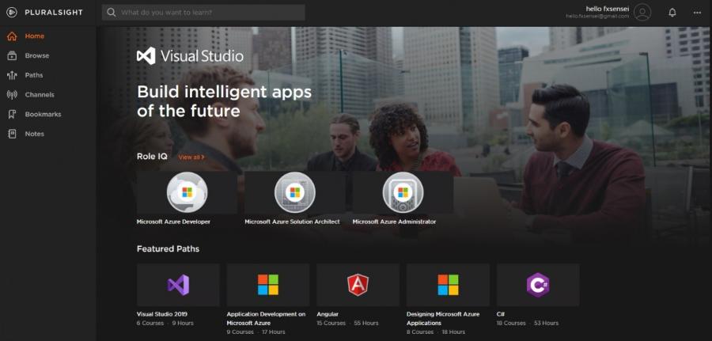
Task: Click the Channels broadcast icon in sidebar
Action: pyautogui.click(x=12, y=95)
